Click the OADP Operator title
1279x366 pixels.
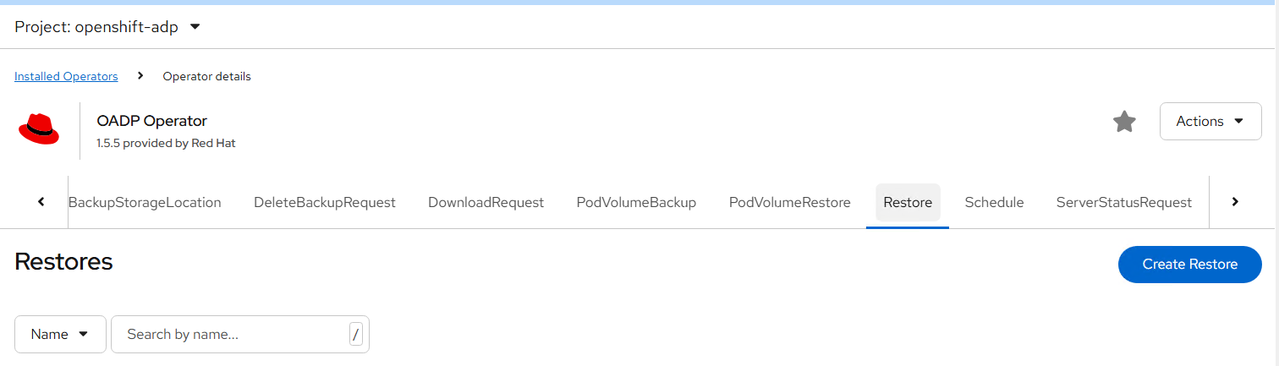click(x=151, y=121)
